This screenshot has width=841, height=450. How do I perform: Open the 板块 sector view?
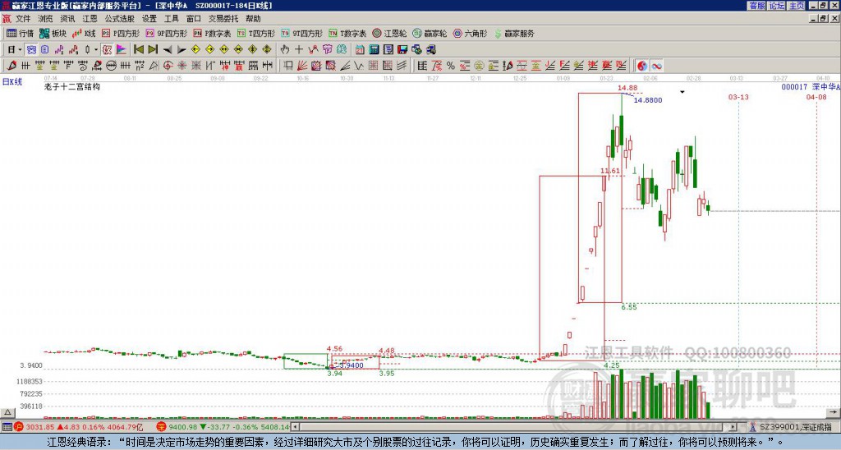coord(53,33)
